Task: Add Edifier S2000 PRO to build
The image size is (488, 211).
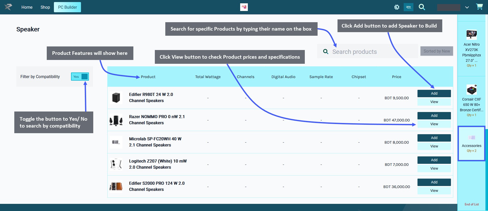Action: [434, 182]
